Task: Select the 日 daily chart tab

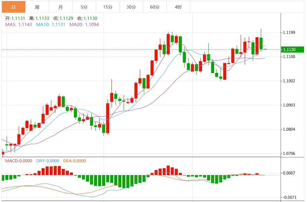Action: 13,7
